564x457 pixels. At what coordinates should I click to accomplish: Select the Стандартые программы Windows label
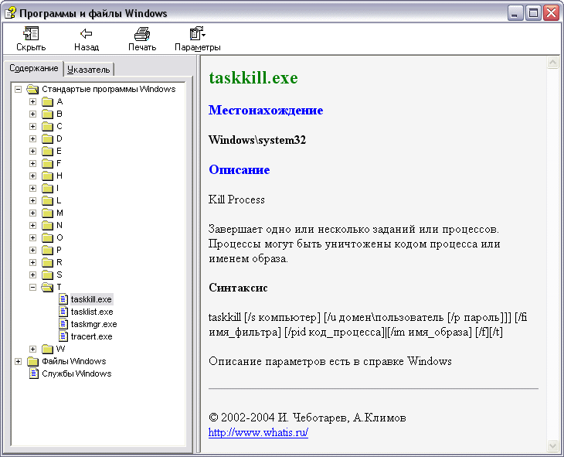tap(109, 89)
